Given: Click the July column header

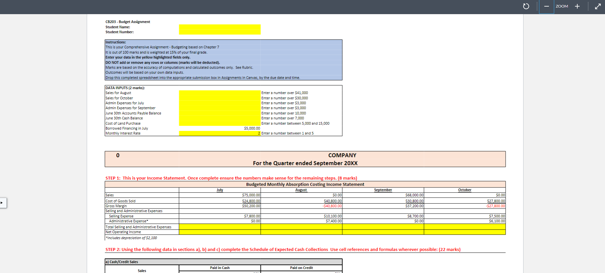Looking at the screenshot, I should click(220, 190).
